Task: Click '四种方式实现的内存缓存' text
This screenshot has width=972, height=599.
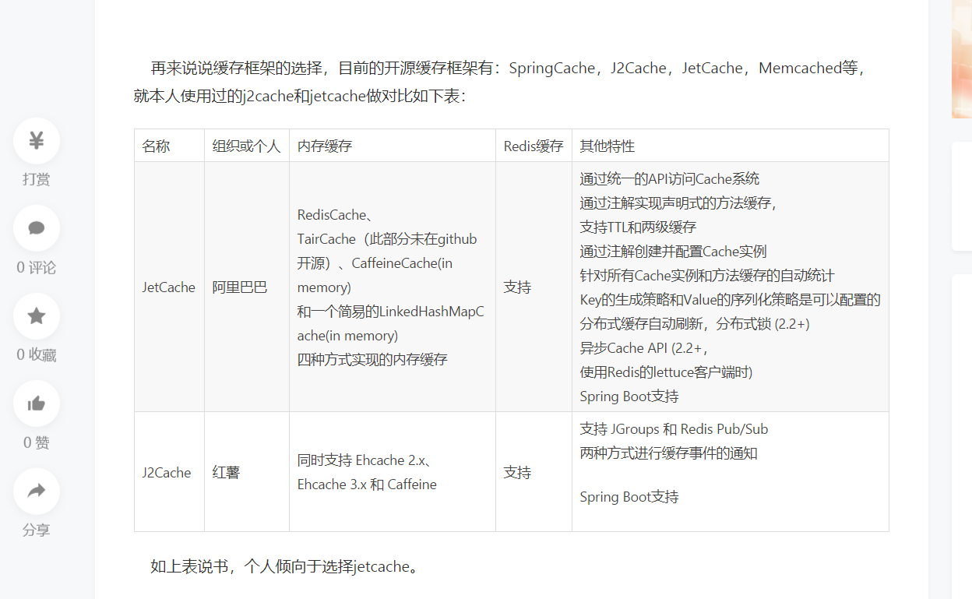Action: (x=372, y=360)
